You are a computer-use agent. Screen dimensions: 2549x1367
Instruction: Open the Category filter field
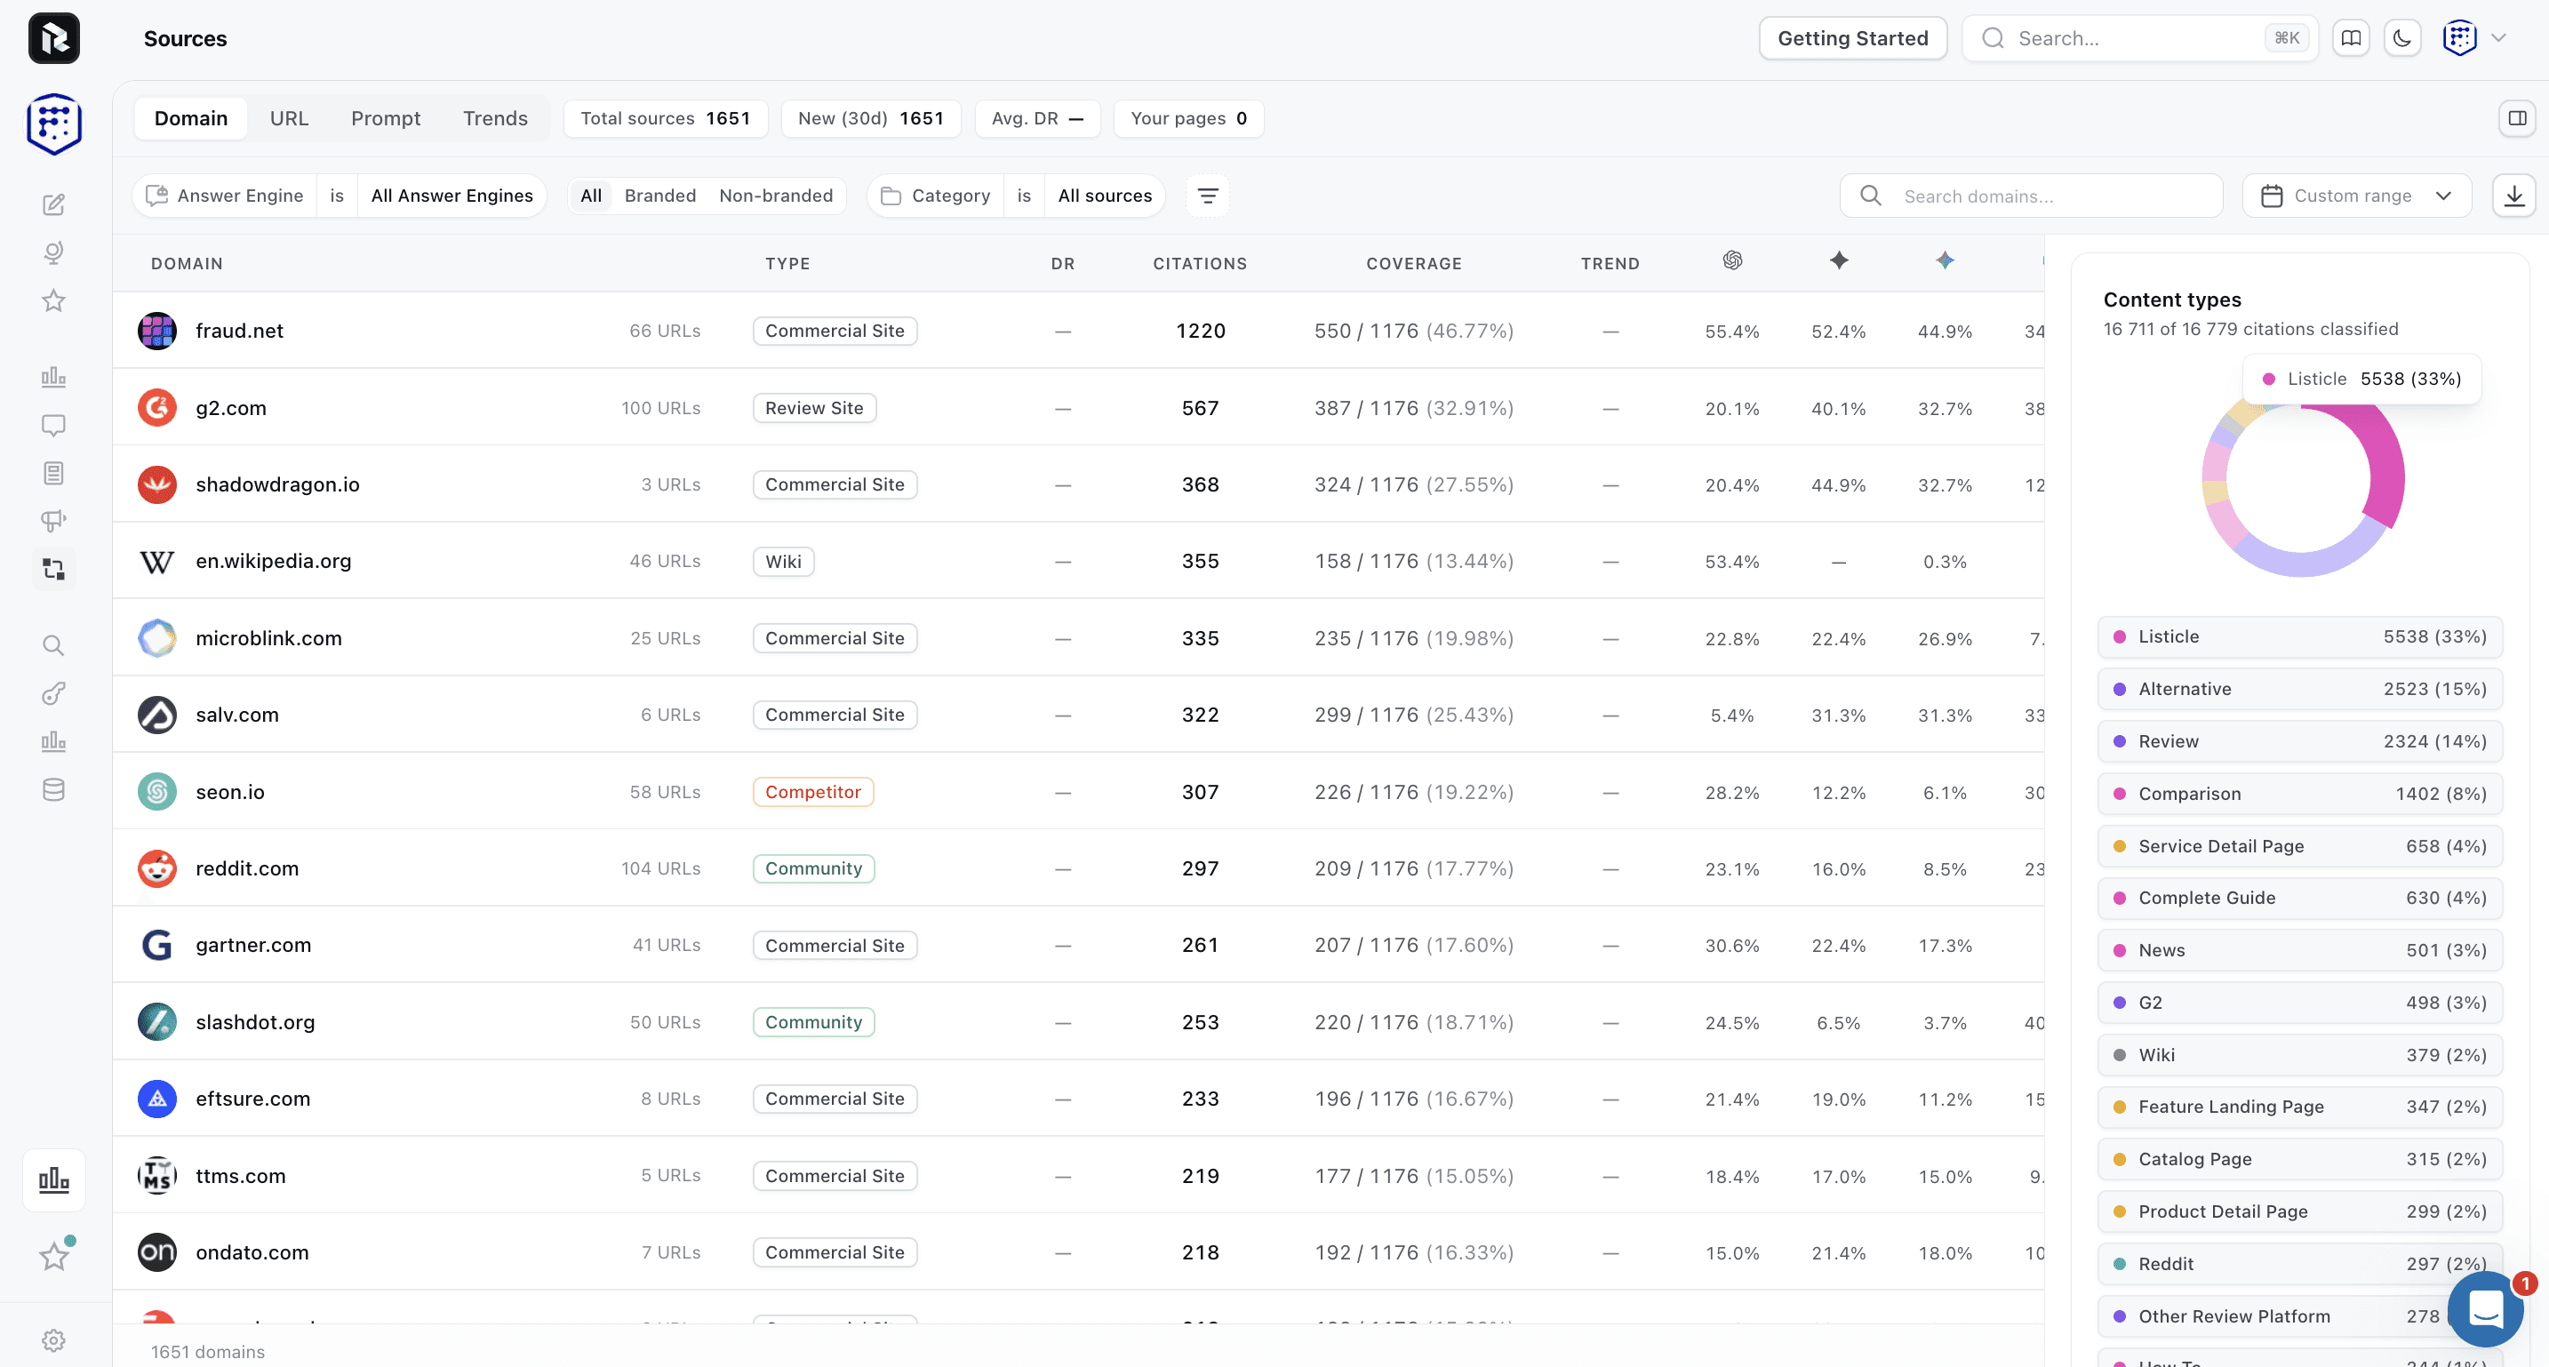coord(936,196)
